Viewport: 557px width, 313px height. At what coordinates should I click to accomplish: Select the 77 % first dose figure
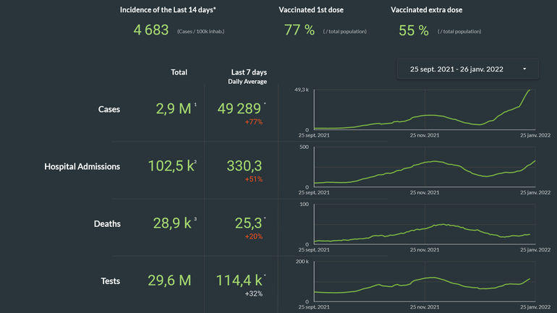(x=299, y=30)
